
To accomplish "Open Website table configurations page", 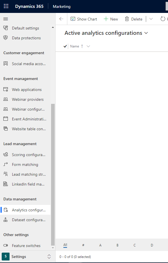I will pyautogui.click(x=29, y=129).
